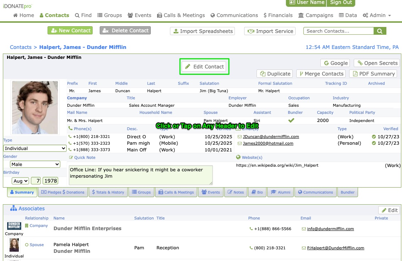The width and height of the screenshot is (402, 261).
Task: Click the Associates Edit button
Action: (x=389, y=210)
